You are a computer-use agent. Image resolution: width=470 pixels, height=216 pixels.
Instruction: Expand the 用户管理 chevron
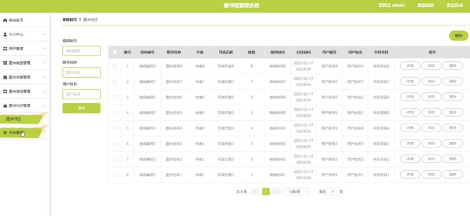pyautogui.click(x=45, y=49)
